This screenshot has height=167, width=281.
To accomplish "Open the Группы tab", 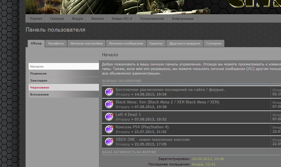I will click(156, 43).
